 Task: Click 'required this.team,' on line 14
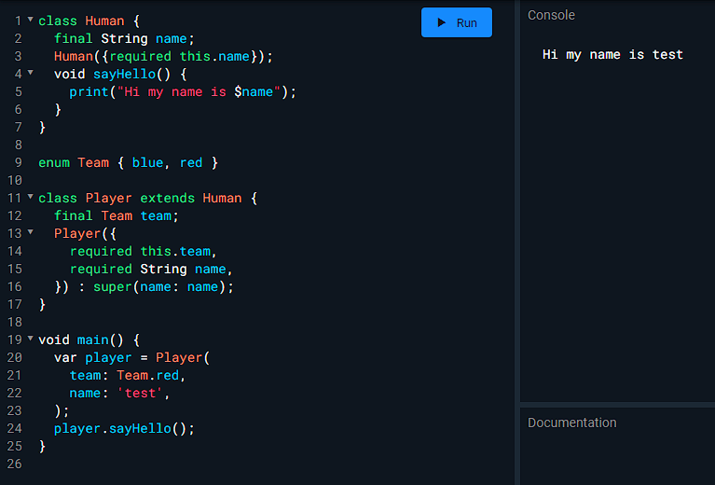pyautogui.click(x=144, y=251)
